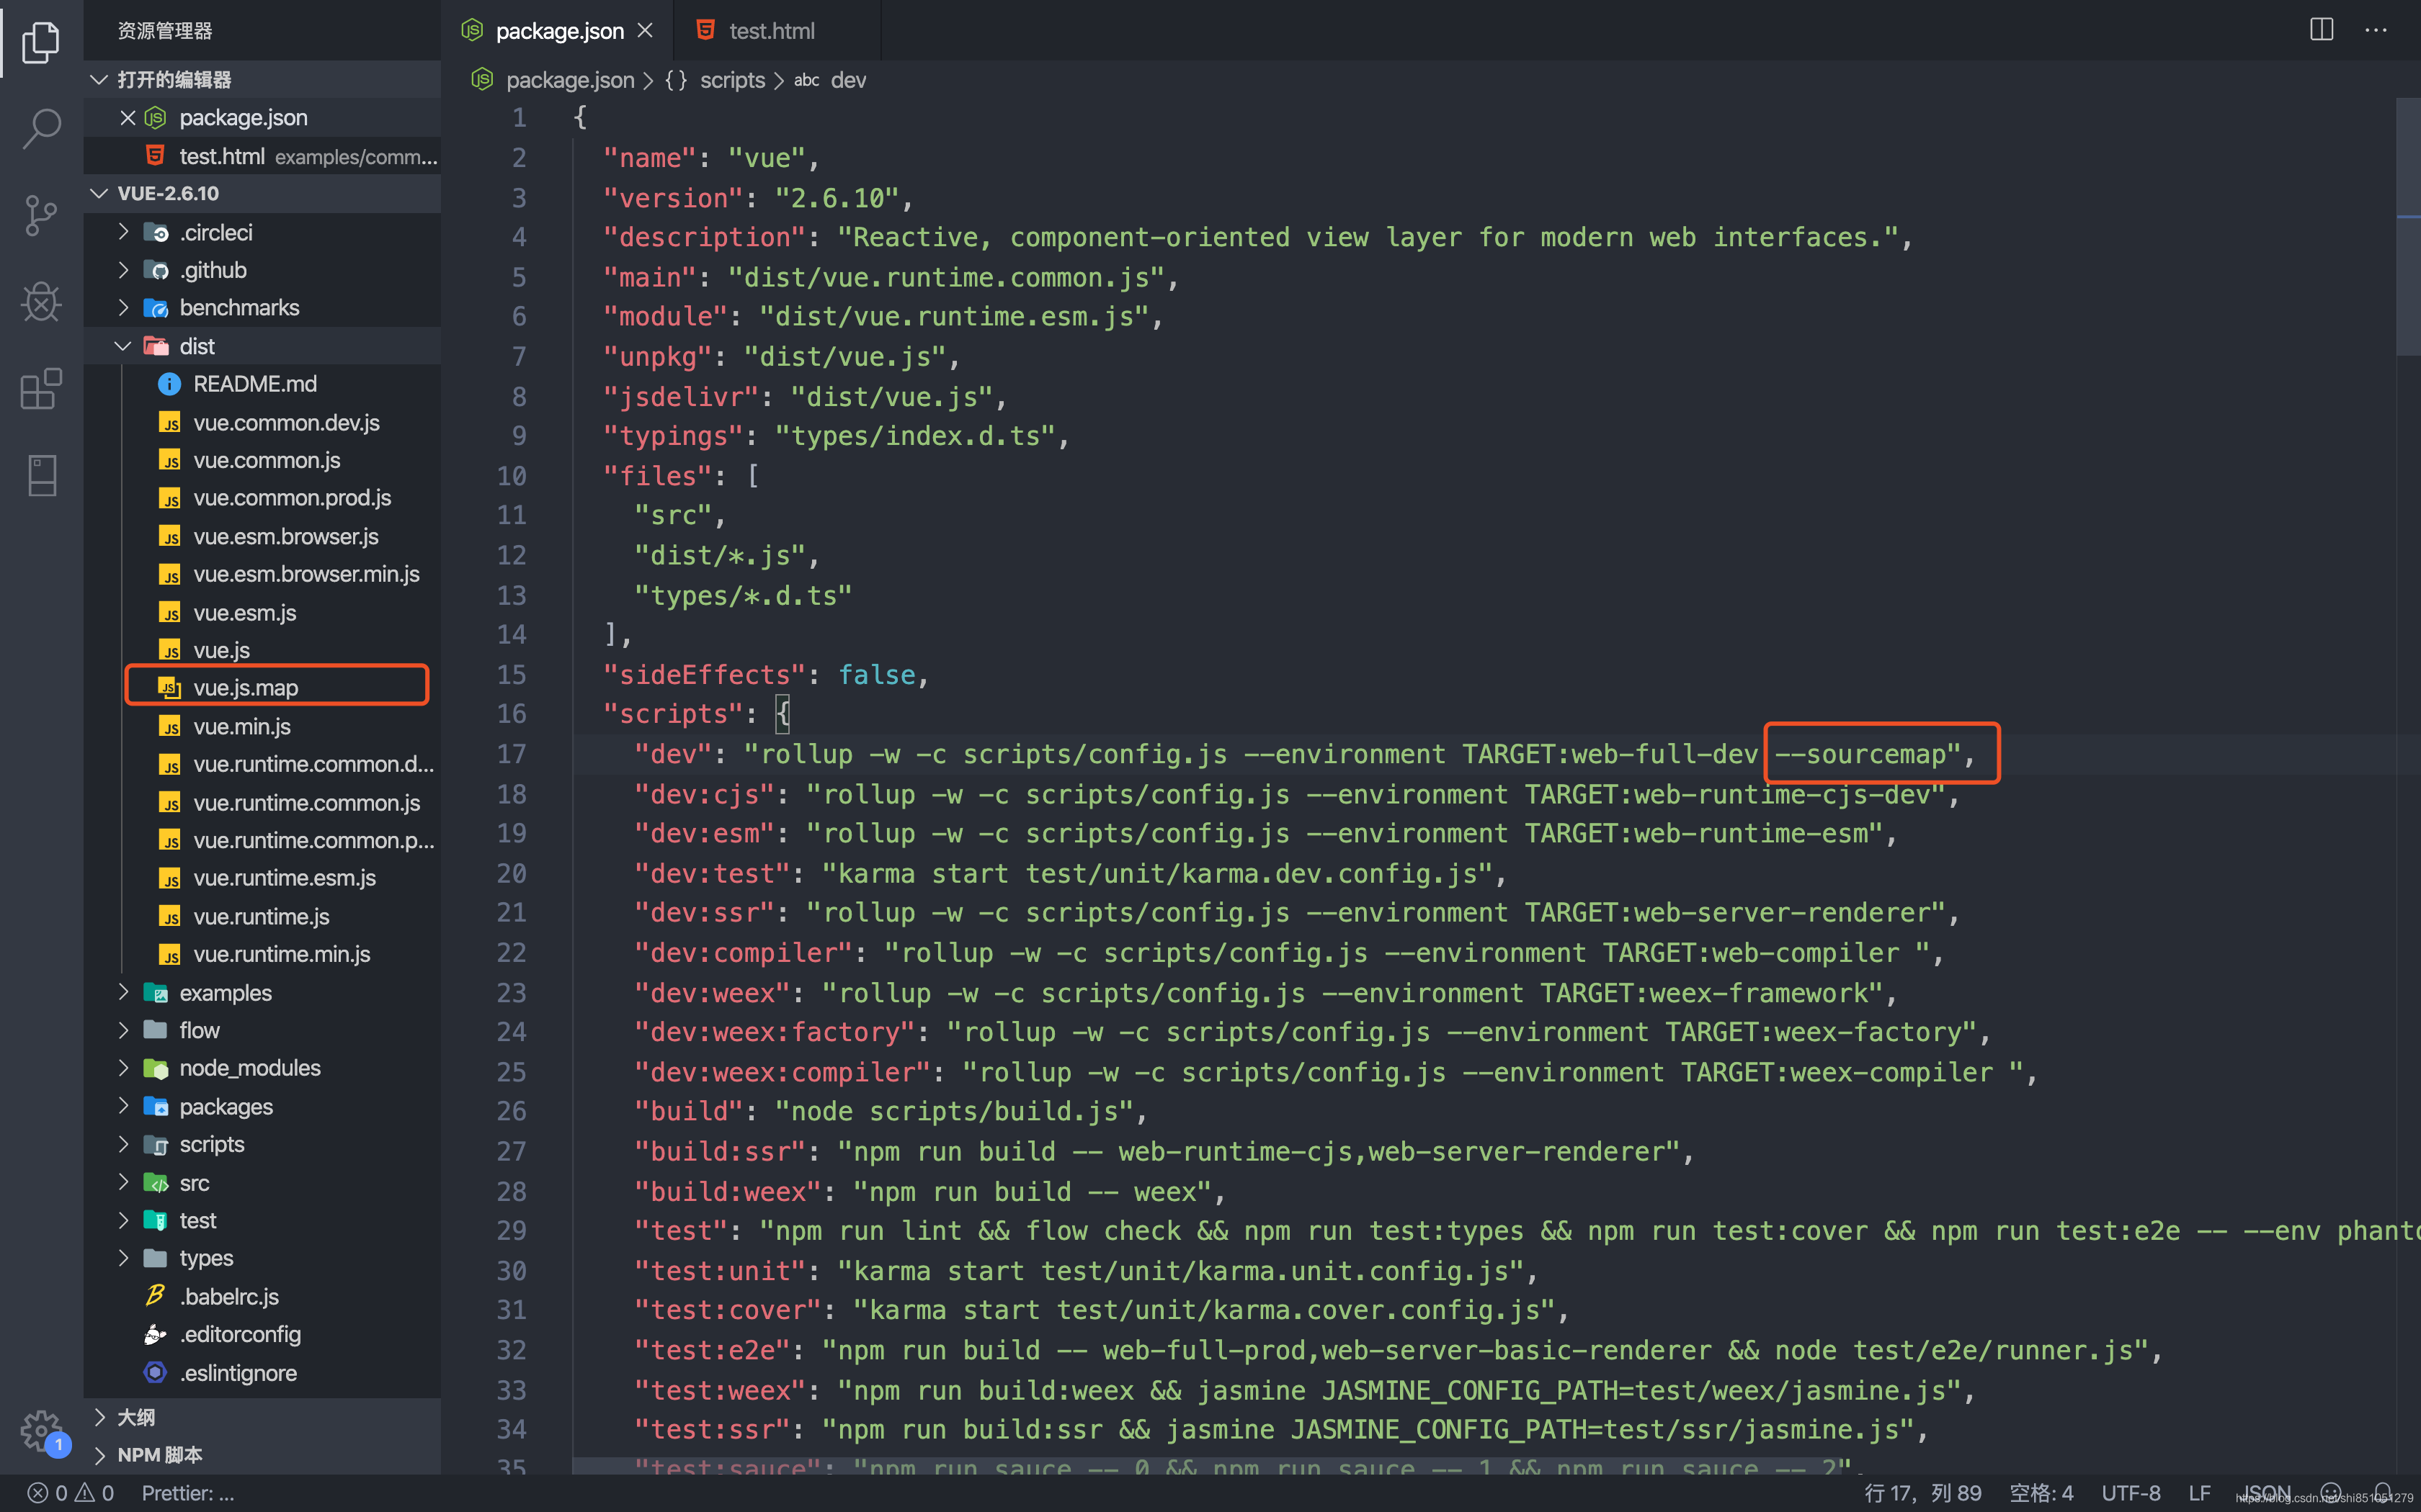Show errors and warnings in status bar
Screen dimensions: 2421x1512
70,1493
